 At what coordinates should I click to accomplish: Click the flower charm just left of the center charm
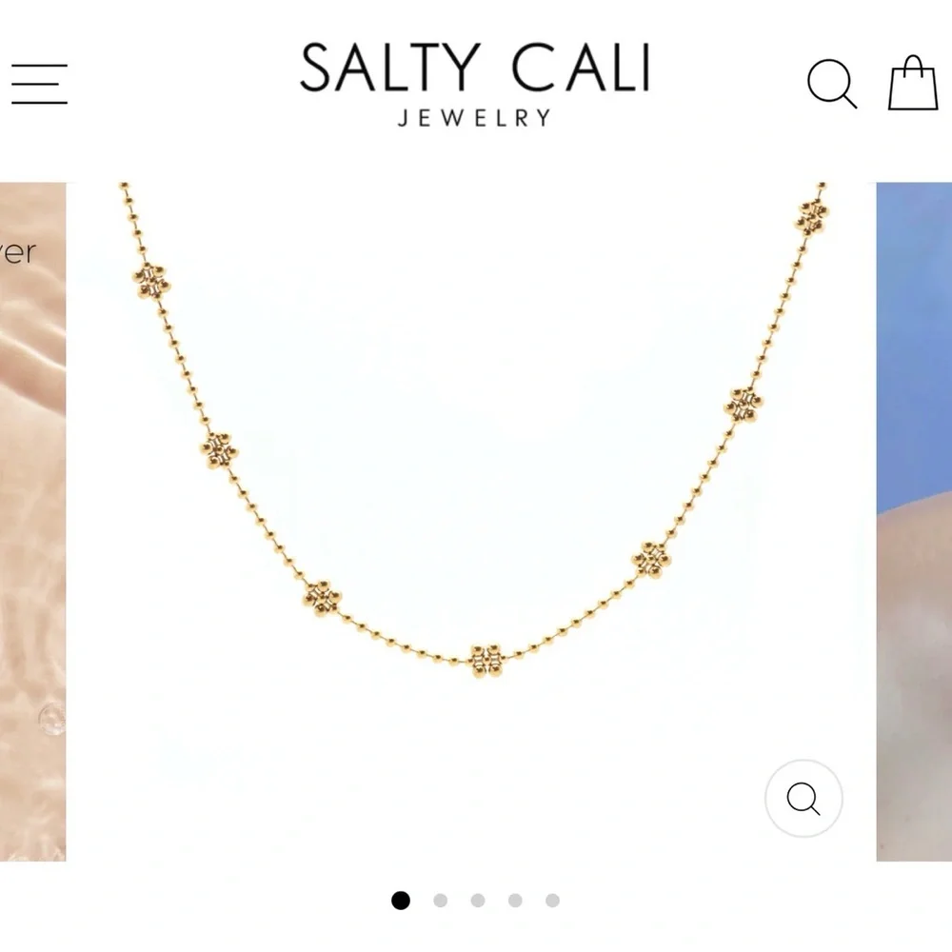[322, 598]
